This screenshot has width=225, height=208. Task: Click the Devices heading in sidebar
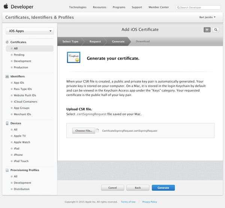(x=16, y=123)
